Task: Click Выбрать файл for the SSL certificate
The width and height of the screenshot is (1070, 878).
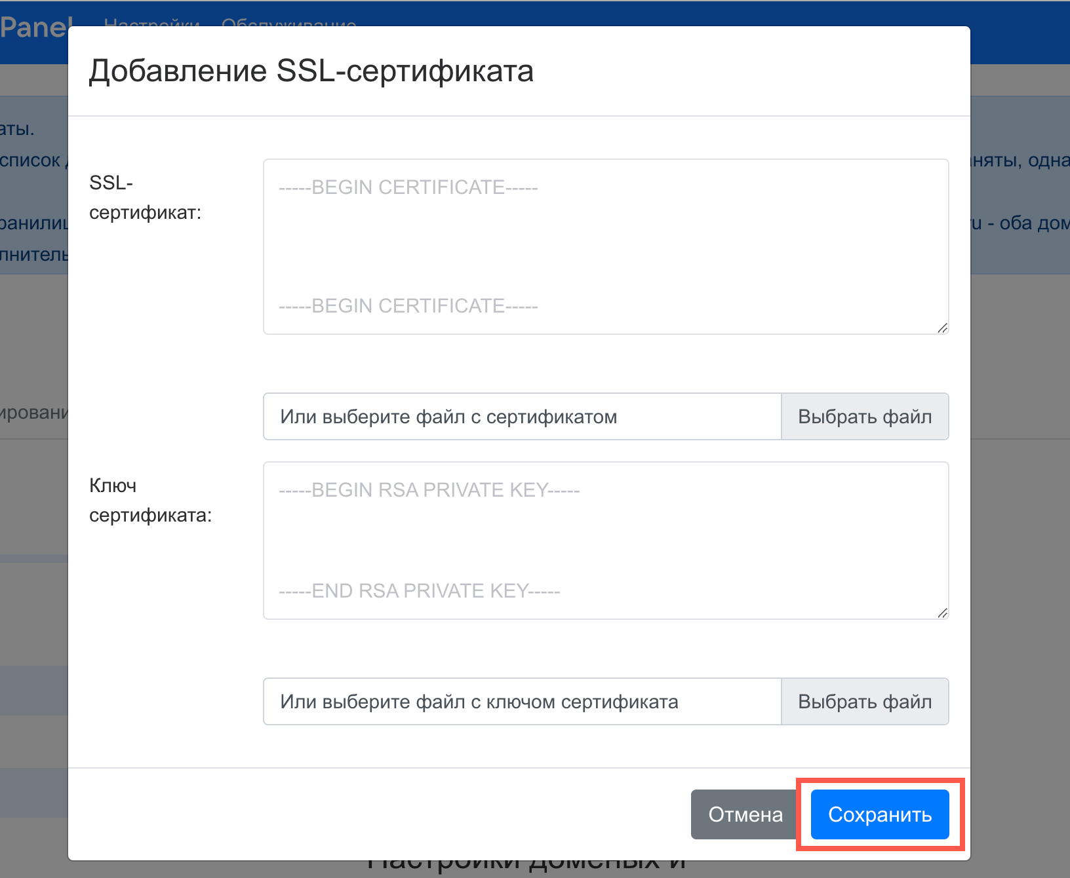Action: (x=864, y=417)
